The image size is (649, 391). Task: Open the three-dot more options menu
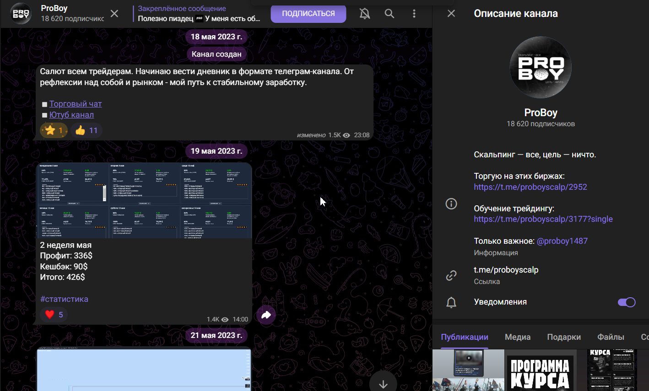coord(414,14)
